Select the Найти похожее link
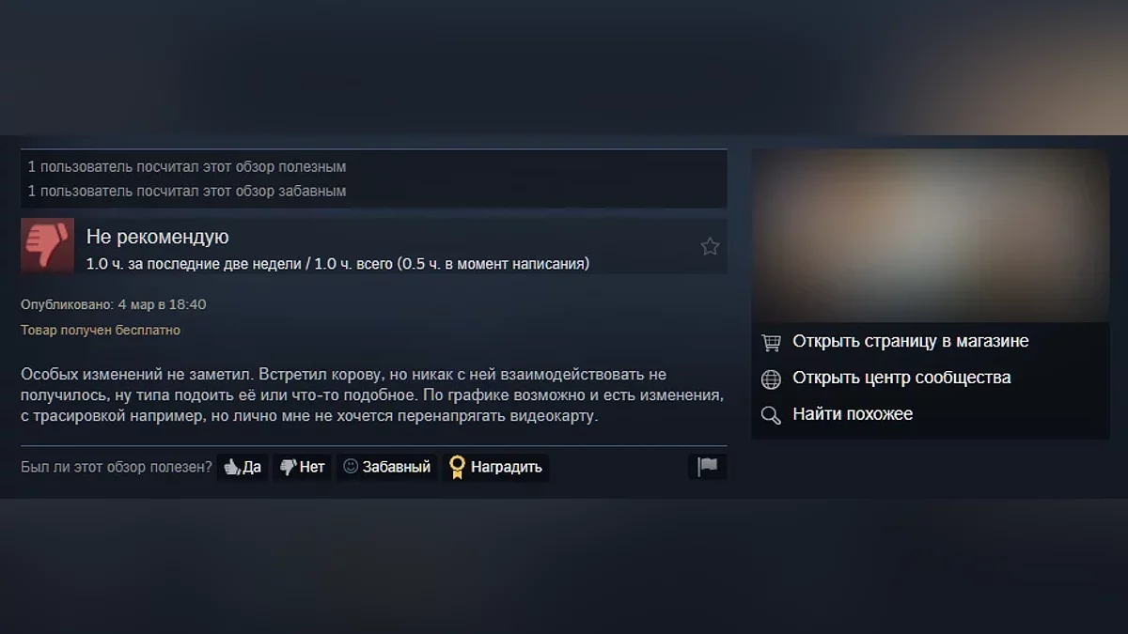The width and height of the screenshot is (1128, 634). pyautogui.click(x=853, y=414)
